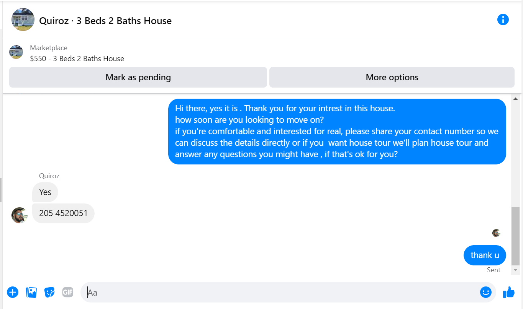Click the blue plus more actions icon
The width and height of the screenshot is (523, 309).
point(13,292)
